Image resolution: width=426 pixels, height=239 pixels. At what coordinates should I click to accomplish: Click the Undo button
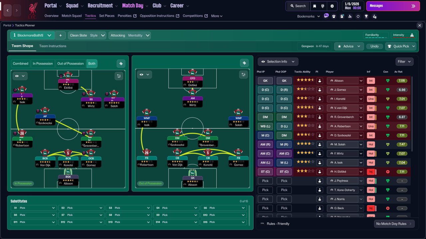[374, 46]
